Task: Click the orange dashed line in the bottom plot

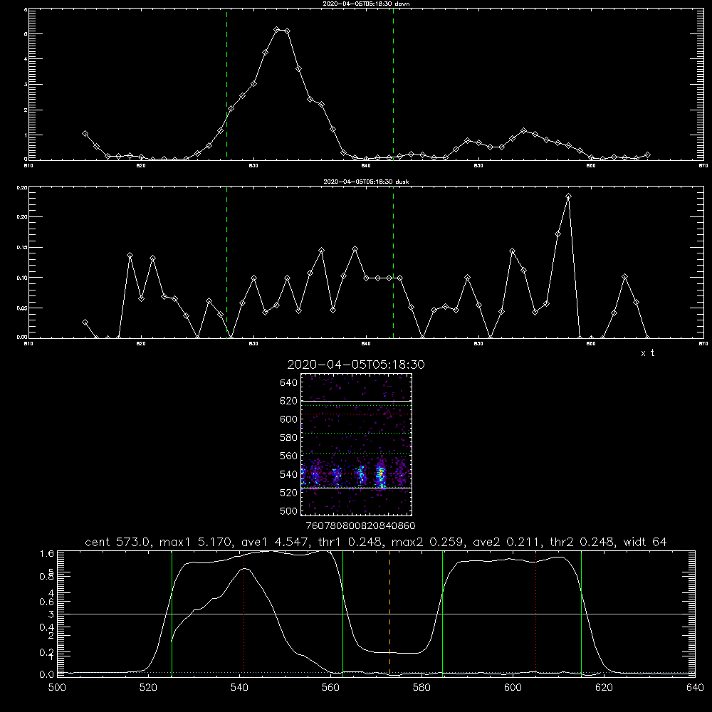Action: [x=389, y=613]
